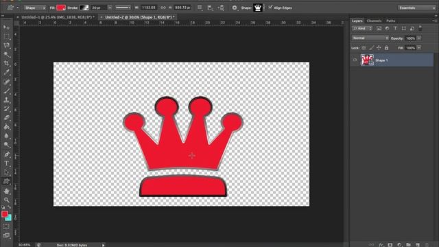Screen dimensions: 439x247
Task: Open path operations options
Action: point(200,8)
